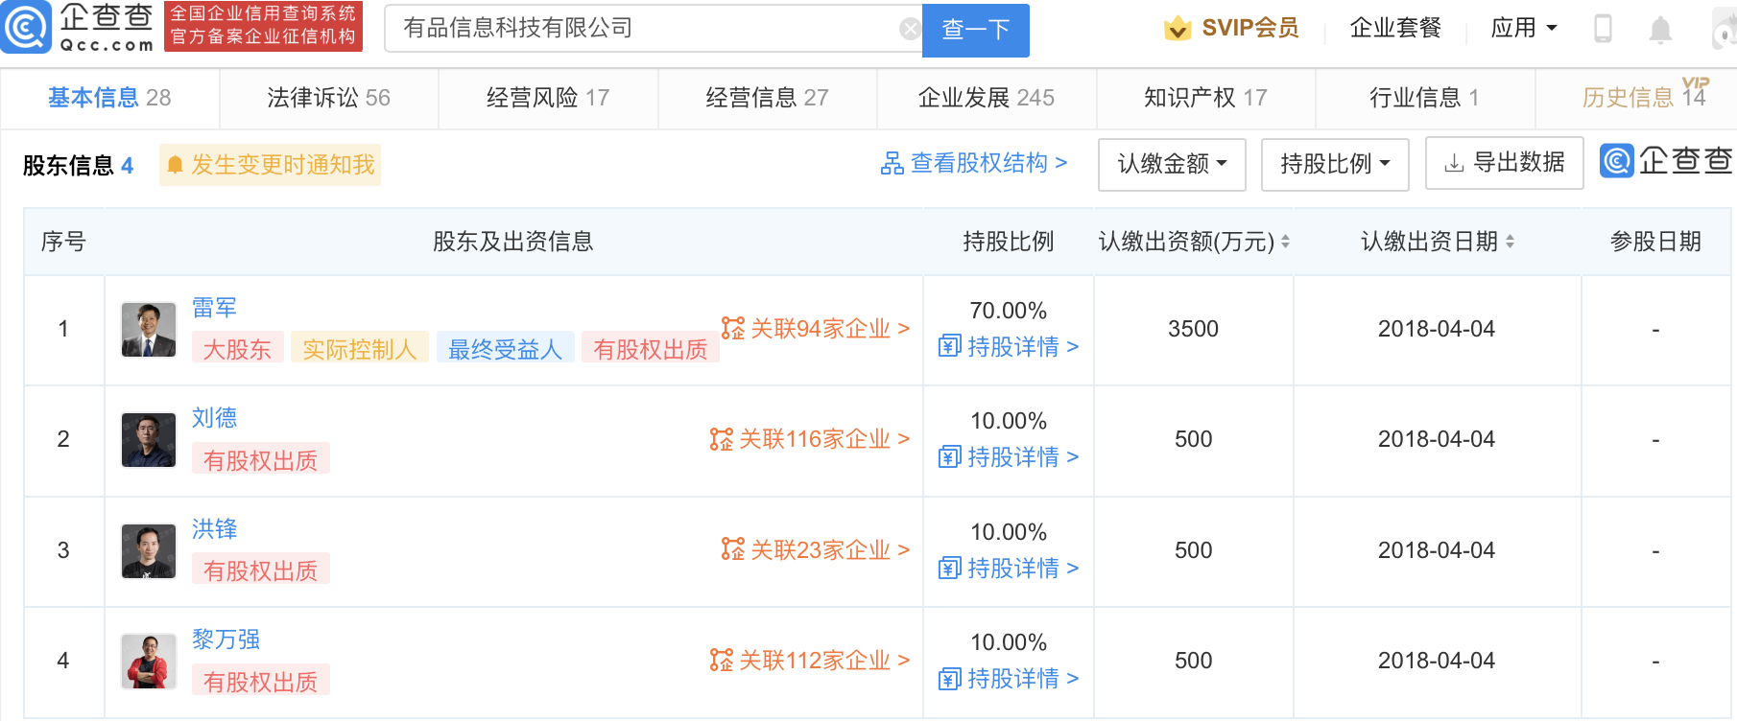Switch to 行业信息 tab
Viewport: 1737px width, 721px height.
click(1424, 98)
